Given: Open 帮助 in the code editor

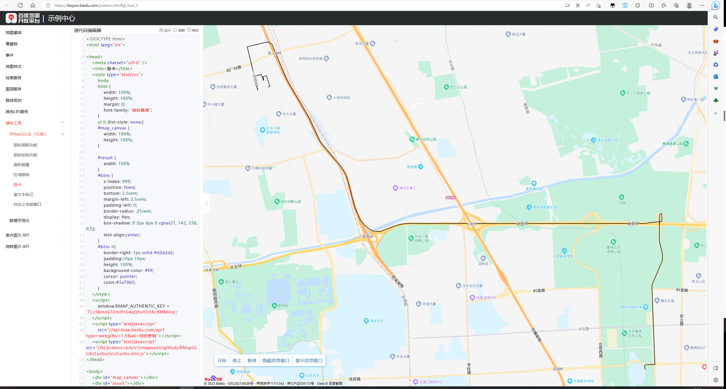Looking at the screenshot, I should (193, 30).
